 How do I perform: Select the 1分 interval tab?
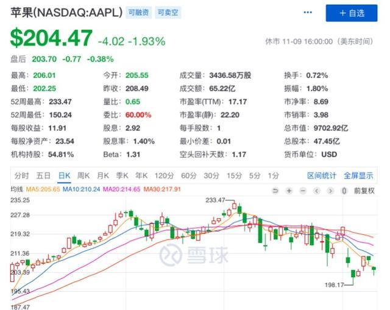273,176
